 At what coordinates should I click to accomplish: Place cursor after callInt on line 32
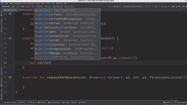(x=51, y=63)
